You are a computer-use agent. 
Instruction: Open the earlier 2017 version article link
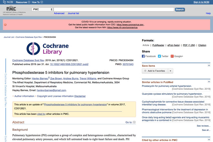coord(76,104)
